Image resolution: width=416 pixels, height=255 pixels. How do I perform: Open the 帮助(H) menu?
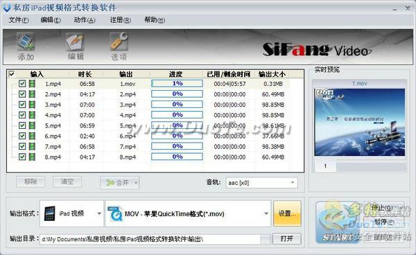click(x=155, y=20)
